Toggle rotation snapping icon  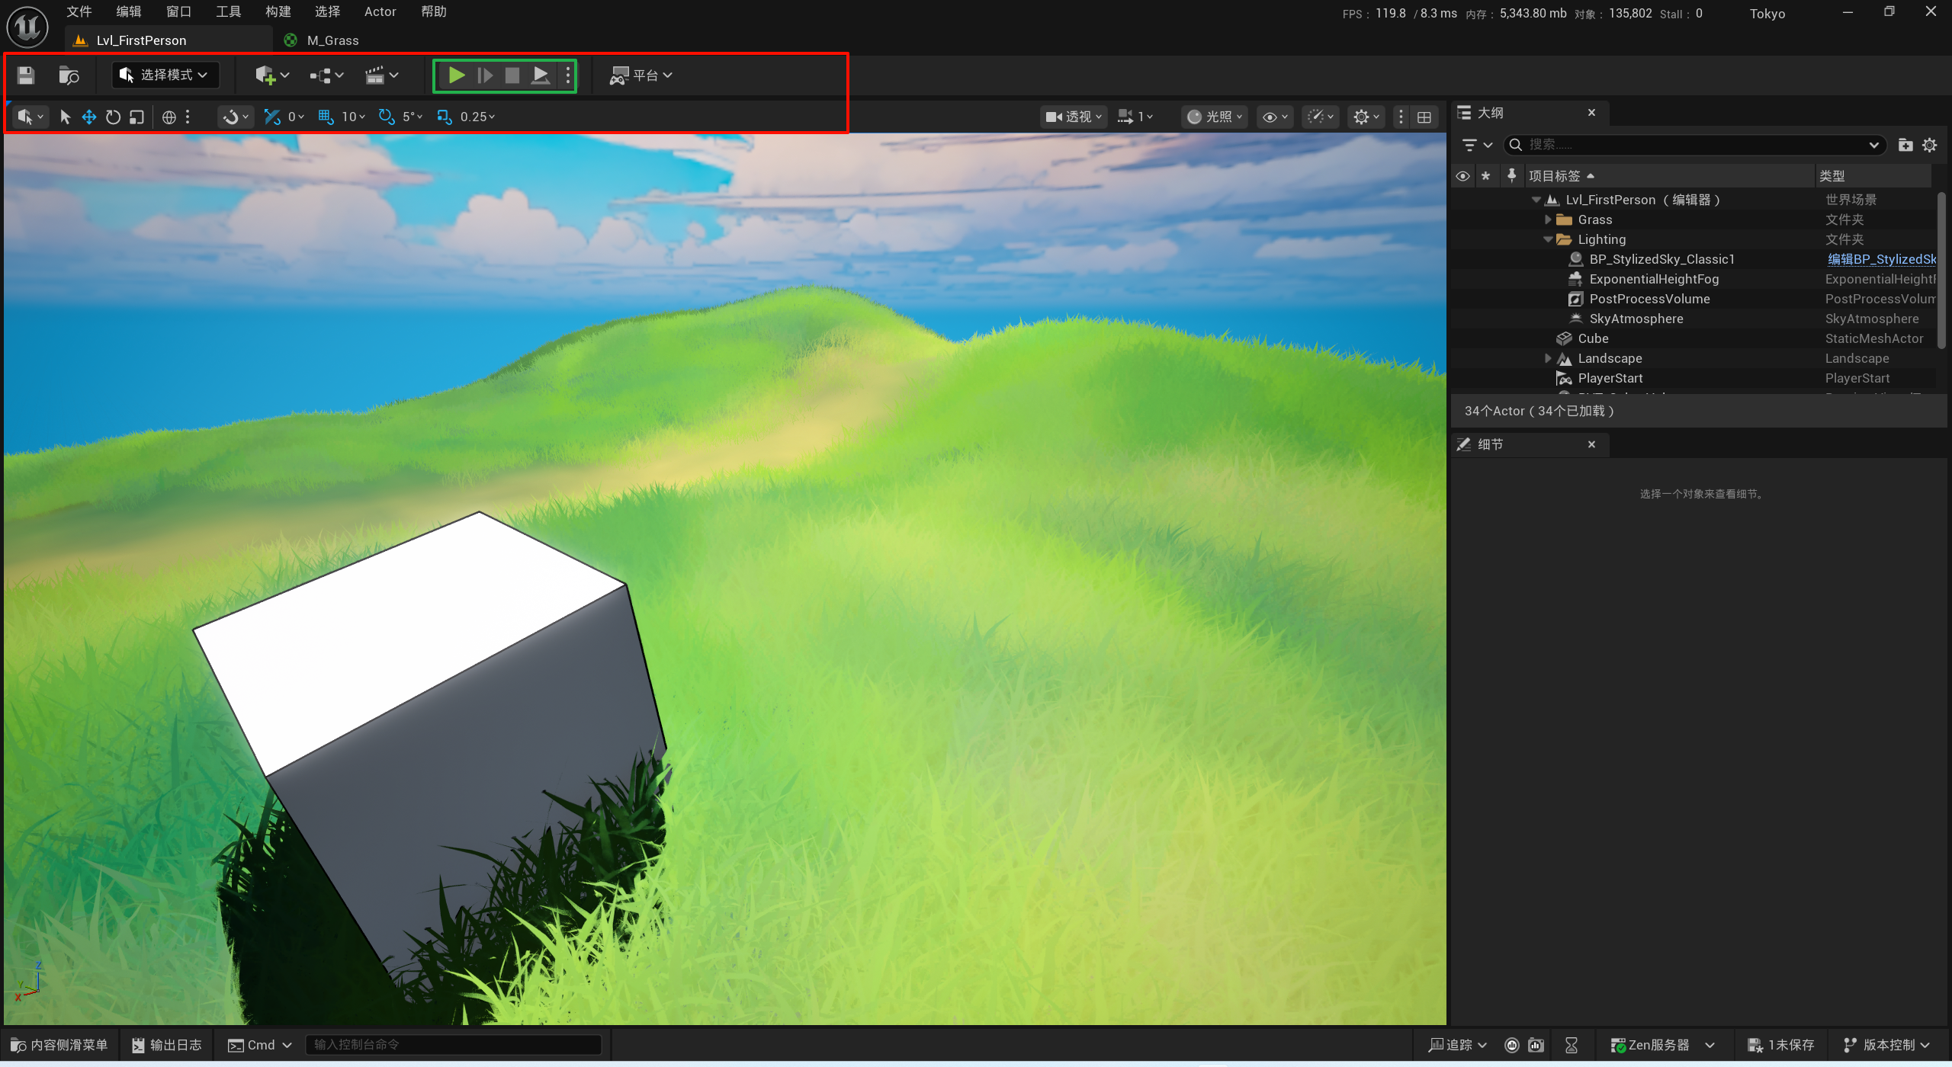tap(387, 117)
